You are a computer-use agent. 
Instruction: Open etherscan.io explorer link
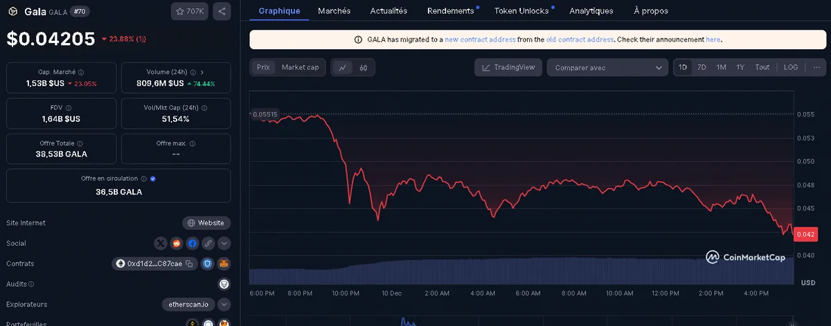(188, 304)
